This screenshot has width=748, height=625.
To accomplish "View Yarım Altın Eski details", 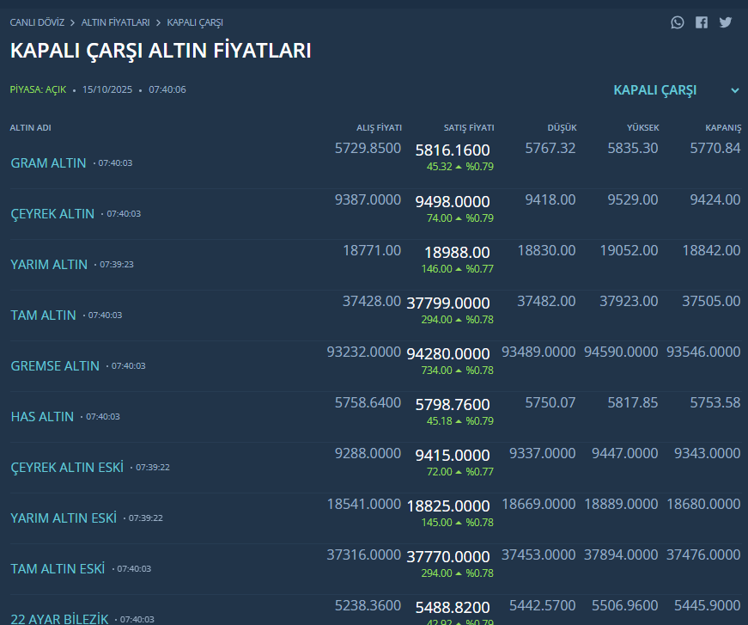I will pyautogui.click(x=64, y=518).
